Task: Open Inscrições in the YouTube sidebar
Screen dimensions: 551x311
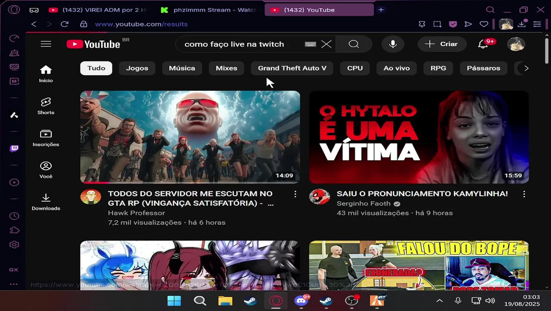Action: point(46,138)
